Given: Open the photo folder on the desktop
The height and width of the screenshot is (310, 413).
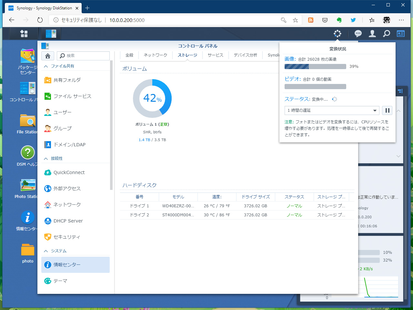Looking at the screenshot, I should (28, 253).
